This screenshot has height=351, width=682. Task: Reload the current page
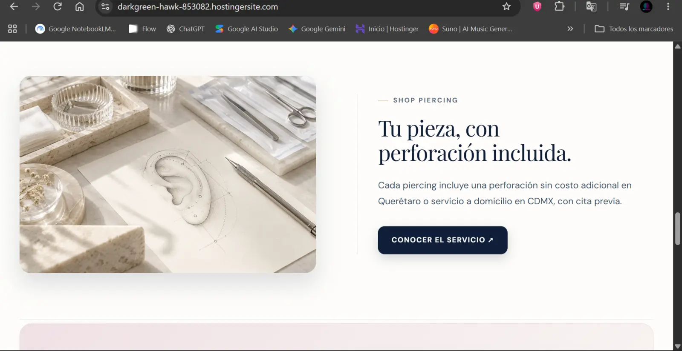pyautogui.click(x=58, y=7)
